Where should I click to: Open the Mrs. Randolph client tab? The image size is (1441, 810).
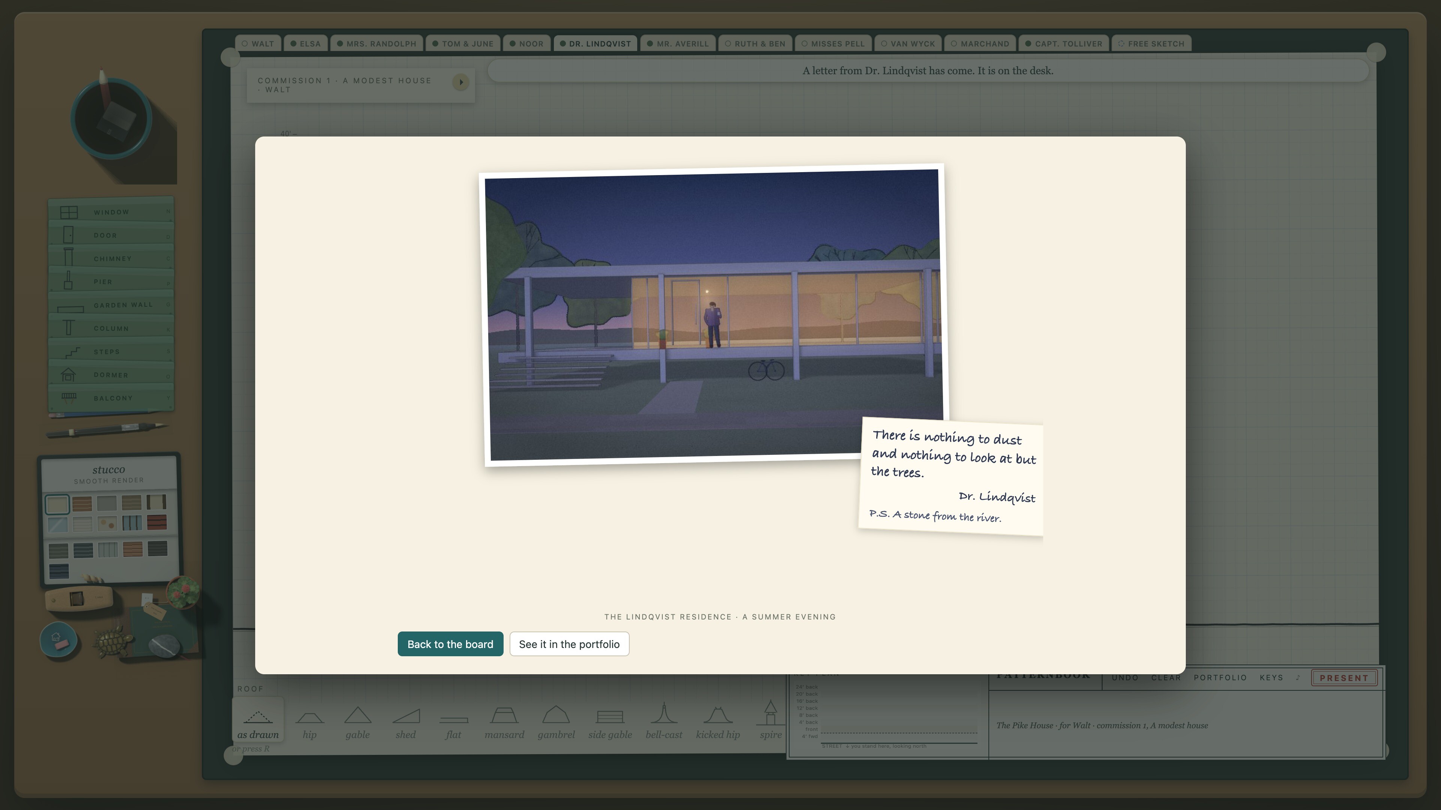pos(376,43)
